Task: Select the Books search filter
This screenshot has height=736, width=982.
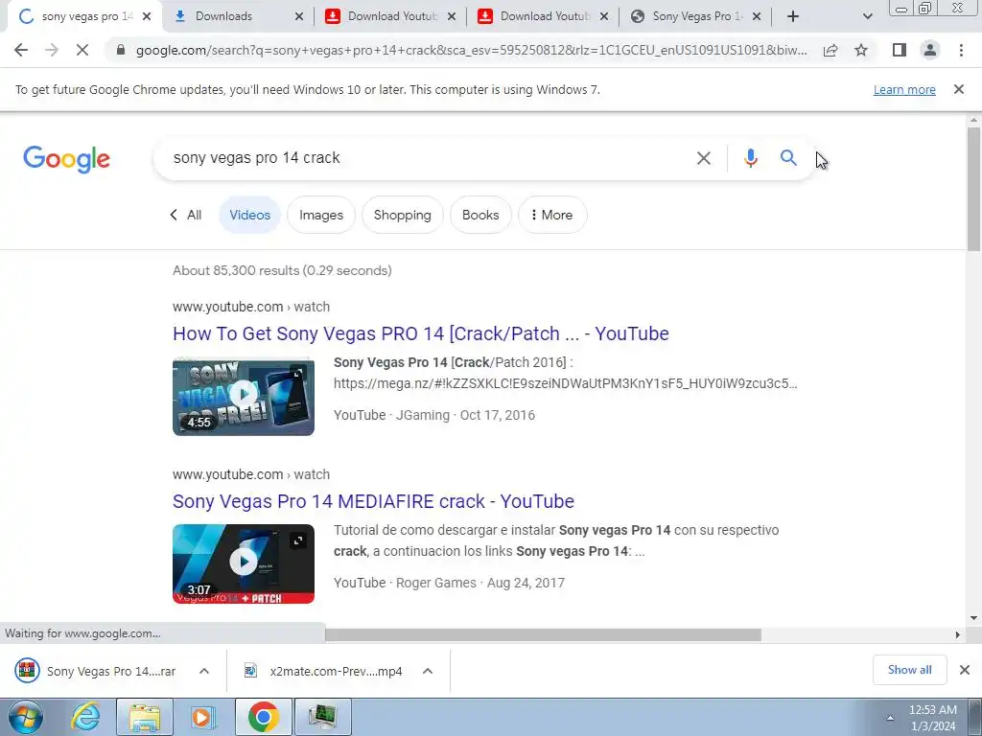Action: click(481, 215)
